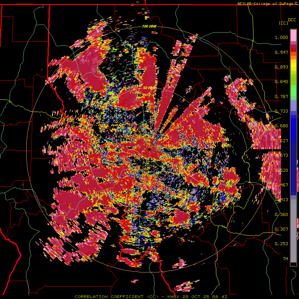Click the 0.573 scale value
The image size is (299, 299).
point(281,155)
